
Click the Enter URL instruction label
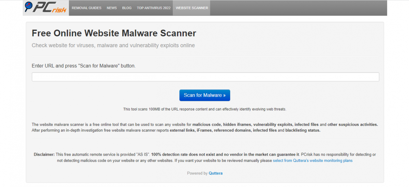point(84,66)
